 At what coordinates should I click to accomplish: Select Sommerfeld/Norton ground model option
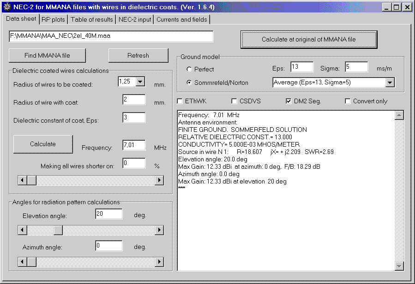tap(189, 83)
